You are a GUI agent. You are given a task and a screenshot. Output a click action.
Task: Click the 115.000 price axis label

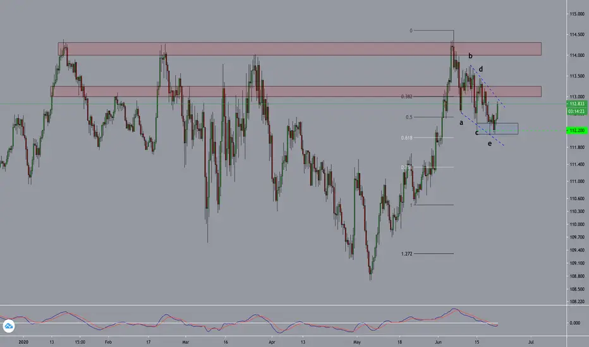[x=576, y=14]
